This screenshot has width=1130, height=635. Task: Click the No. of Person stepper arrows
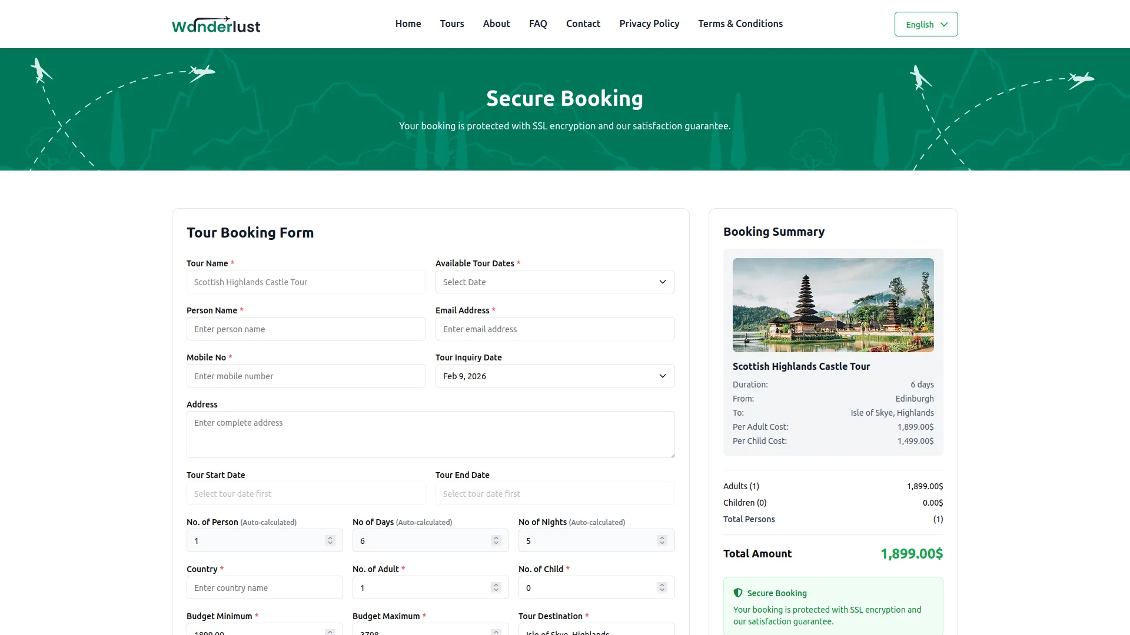pos(330,540)
